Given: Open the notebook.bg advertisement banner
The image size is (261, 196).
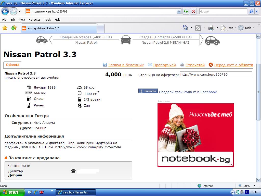Looking at the screenshot, I should coord(195,135).
